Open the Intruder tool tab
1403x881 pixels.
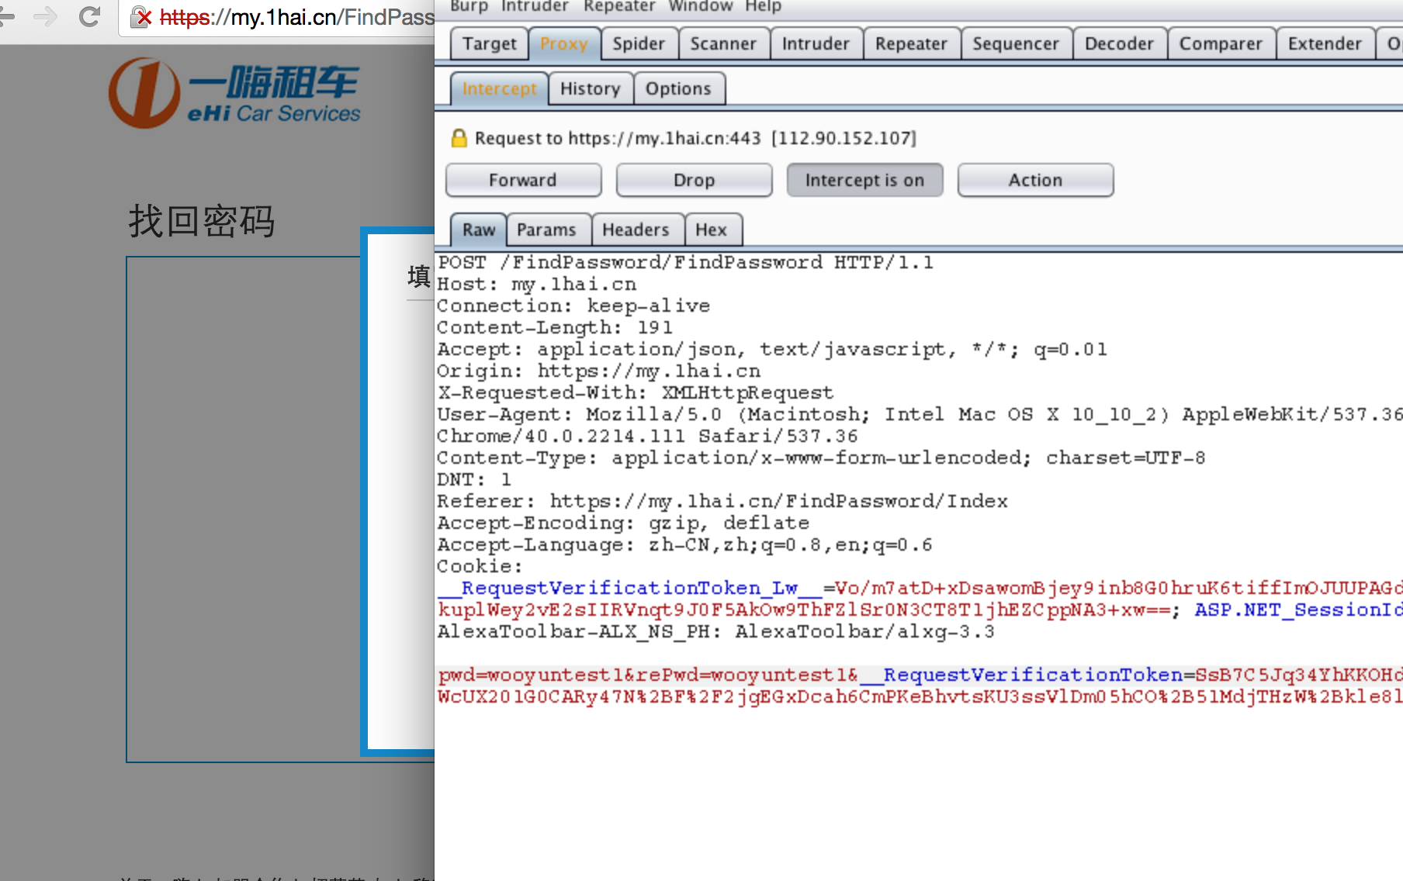pos(816,43)
